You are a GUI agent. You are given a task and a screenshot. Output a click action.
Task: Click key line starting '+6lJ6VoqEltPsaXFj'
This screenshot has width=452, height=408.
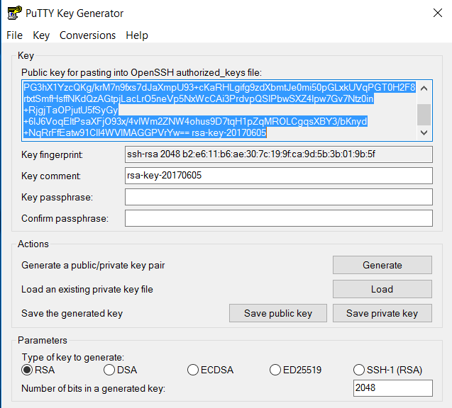(195, 121)
